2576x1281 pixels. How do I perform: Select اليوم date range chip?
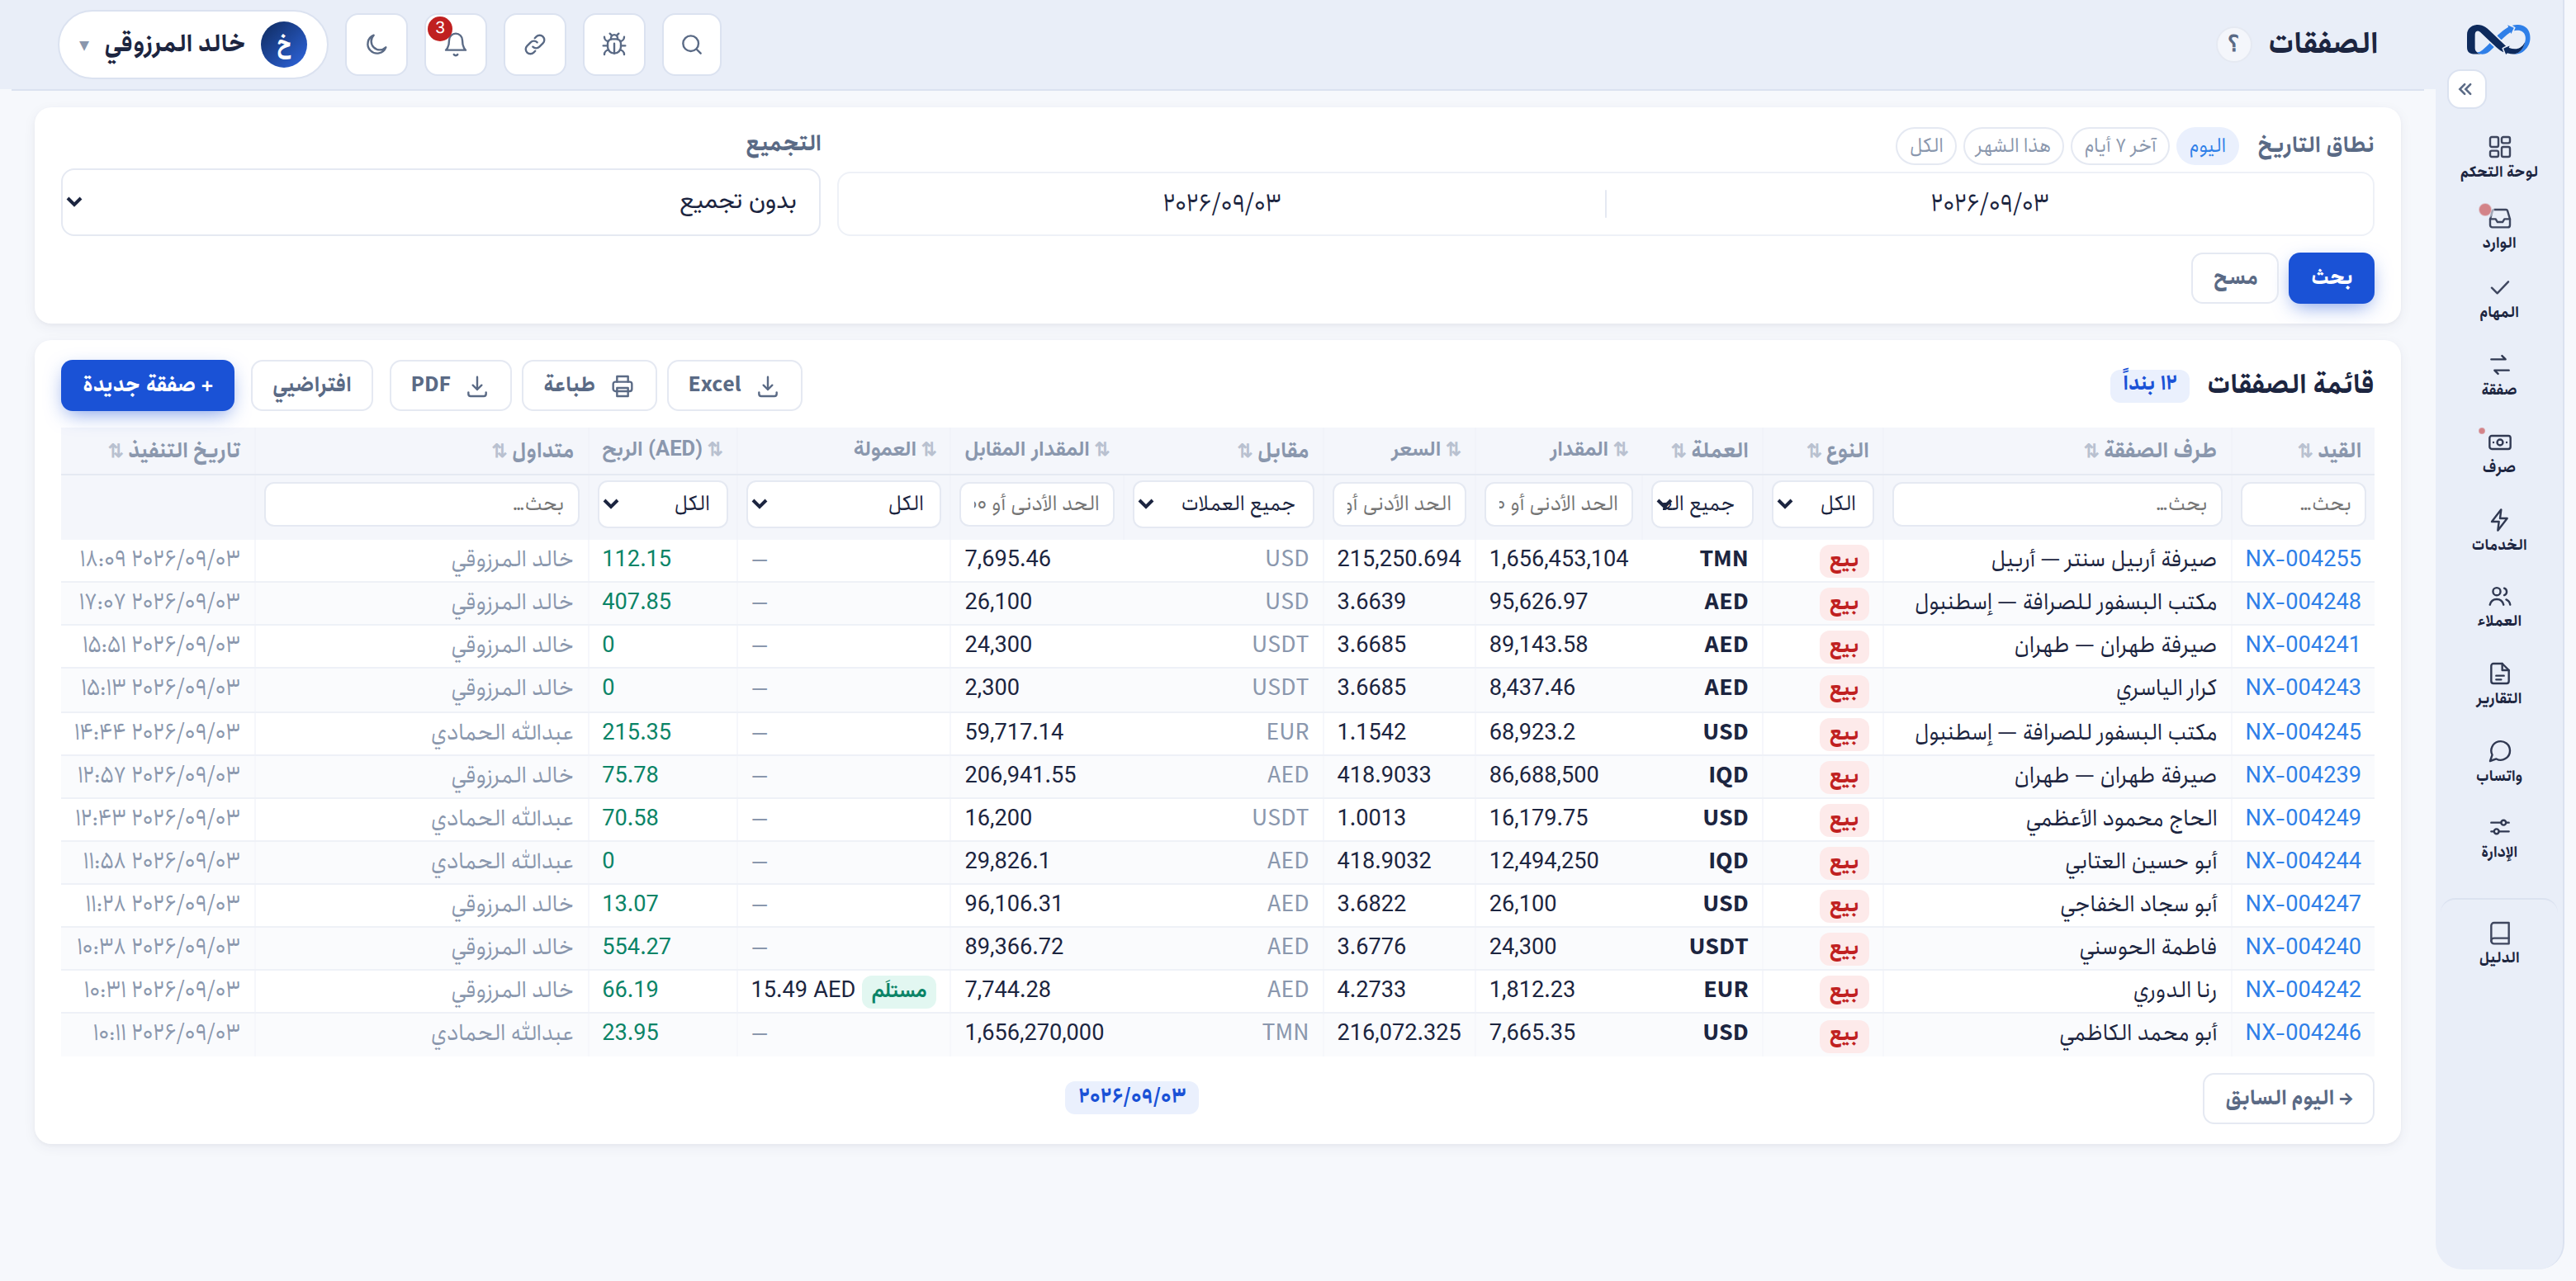pos(2207,147)
